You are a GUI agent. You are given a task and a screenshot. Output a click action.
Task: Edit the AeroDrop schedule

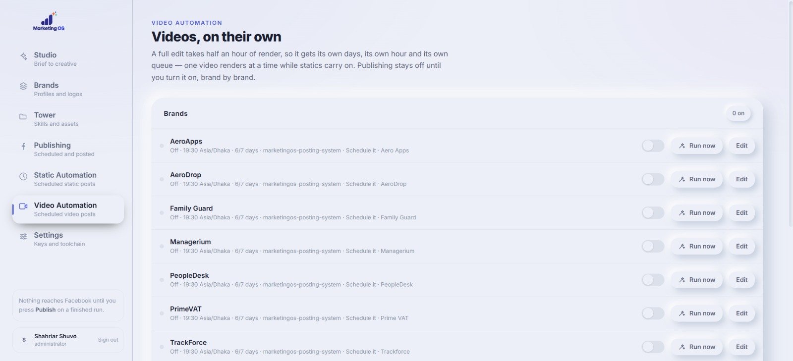741,179
